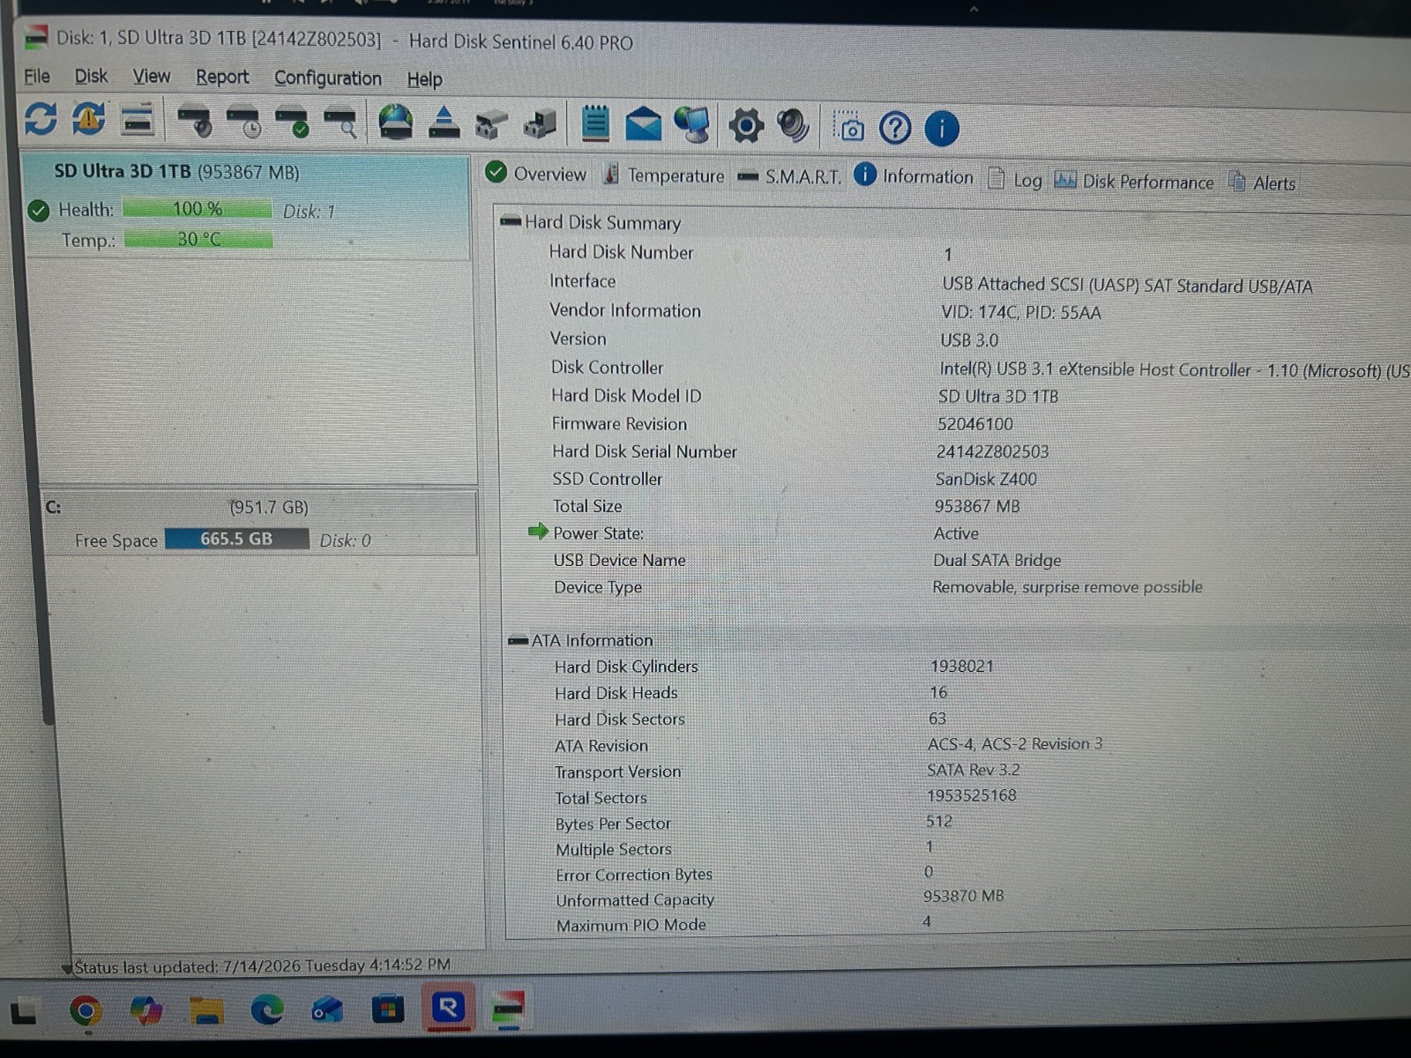Select the SD Ultra 3D 1TB disk entry
Image resolution: width=1411 pixels, height=1058 pixels.
[247, 207]
